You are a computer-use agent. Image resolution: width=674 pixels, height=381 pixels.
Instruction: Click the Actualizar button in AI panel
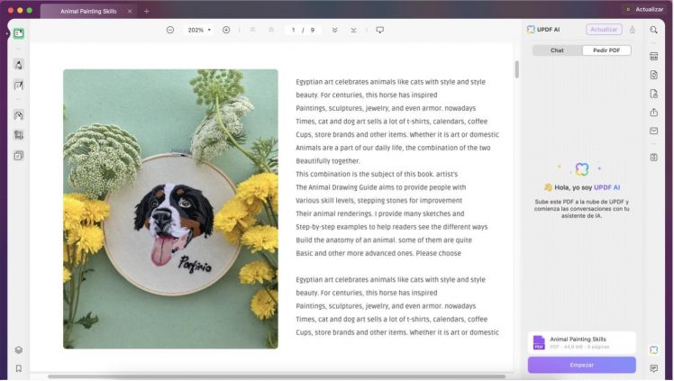[604, 30]
